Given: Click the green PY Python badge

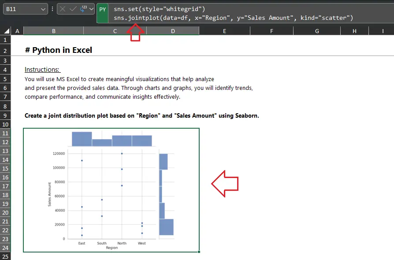Looking at the screenshot, I should (102, 9).
